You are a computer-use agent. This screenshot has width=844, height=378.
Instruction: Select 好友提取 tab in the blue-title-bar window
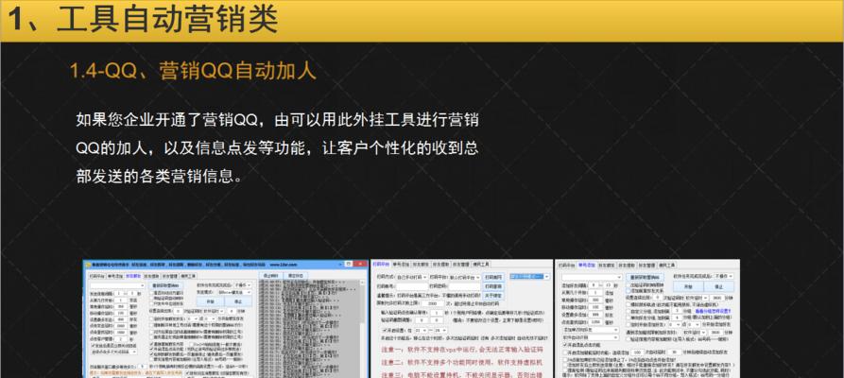point(152,276)
